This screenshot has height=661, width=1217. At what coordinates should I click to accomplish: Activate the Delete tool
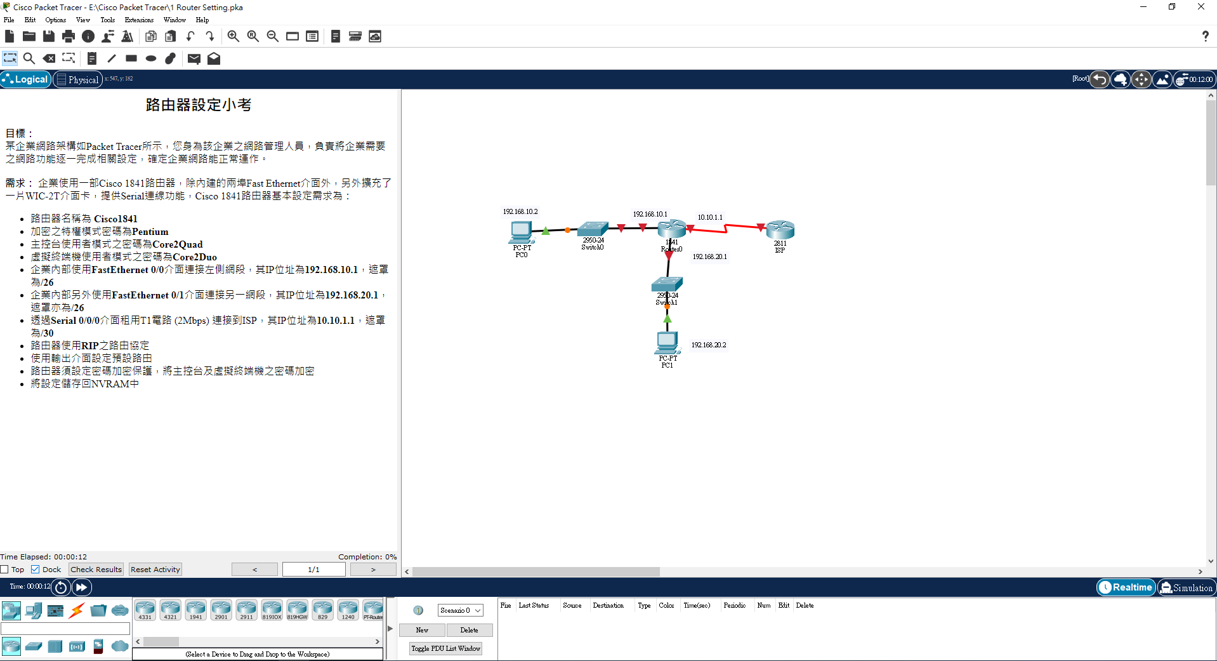[x=49, y=58]
